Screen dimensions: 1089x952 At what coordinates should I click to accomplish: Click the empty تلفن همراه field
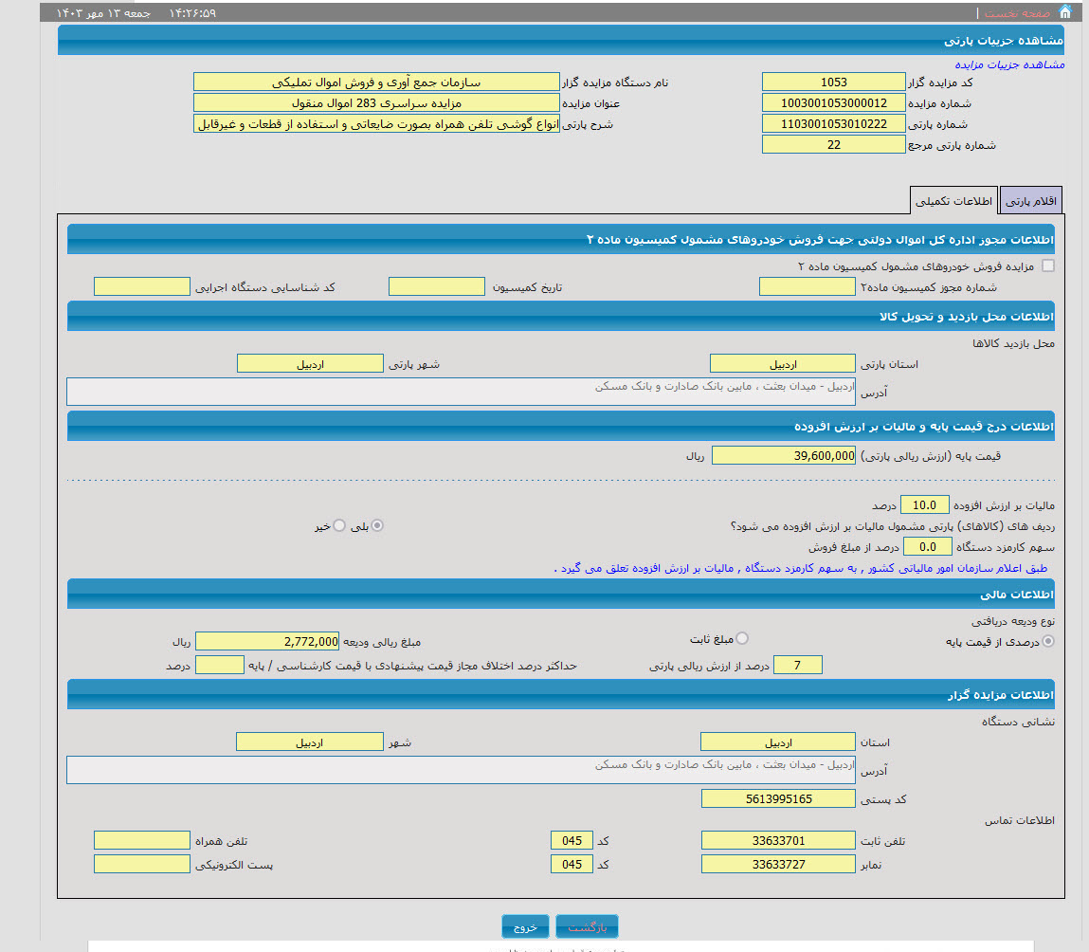[x=142, y=841]
